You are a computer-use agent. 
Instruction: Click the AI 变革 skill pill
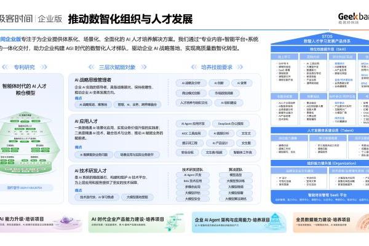(242, 83)
